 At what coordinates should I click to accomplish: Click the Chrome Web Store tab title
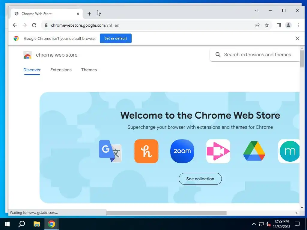[x=37, y=14]
